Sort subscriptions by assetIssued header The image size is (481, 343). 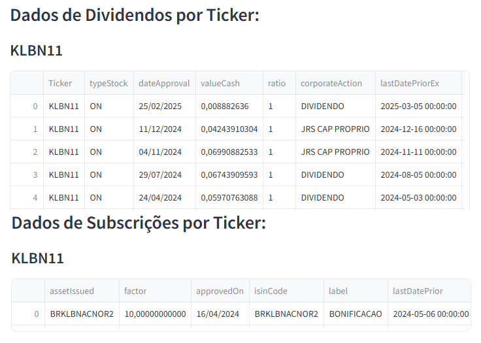point(72,291)
